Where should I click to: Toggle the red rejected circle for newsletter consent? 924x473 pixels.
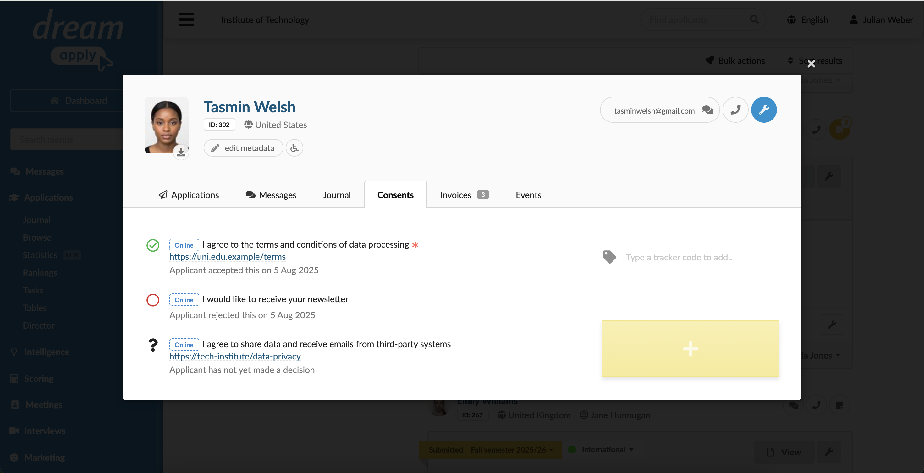153,300
